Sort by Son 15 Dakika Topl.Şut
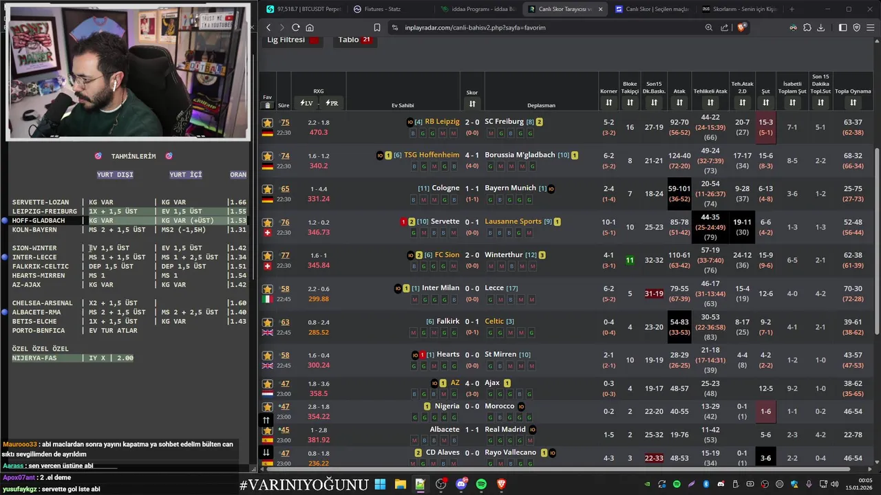 tap(820, 102)
